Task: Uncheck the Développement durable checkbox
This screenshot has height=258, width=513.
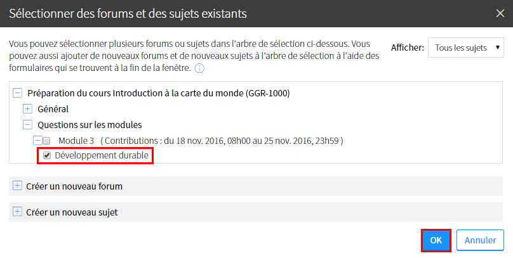Action: (47, 155)
